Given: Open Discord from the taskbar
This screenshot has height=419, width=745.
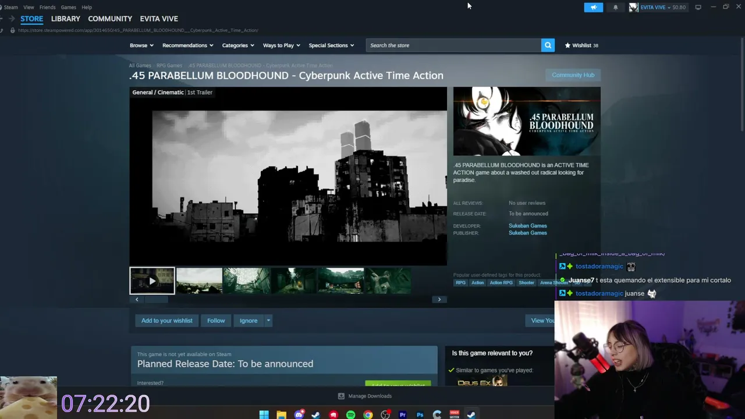Looking at the screenshot, I should point(299,414).
